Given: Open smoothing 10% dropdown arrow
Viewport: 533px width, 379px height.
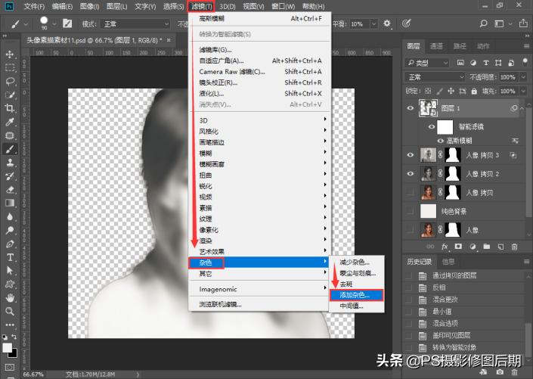Looking at the screenshot, I should (374, 23).
